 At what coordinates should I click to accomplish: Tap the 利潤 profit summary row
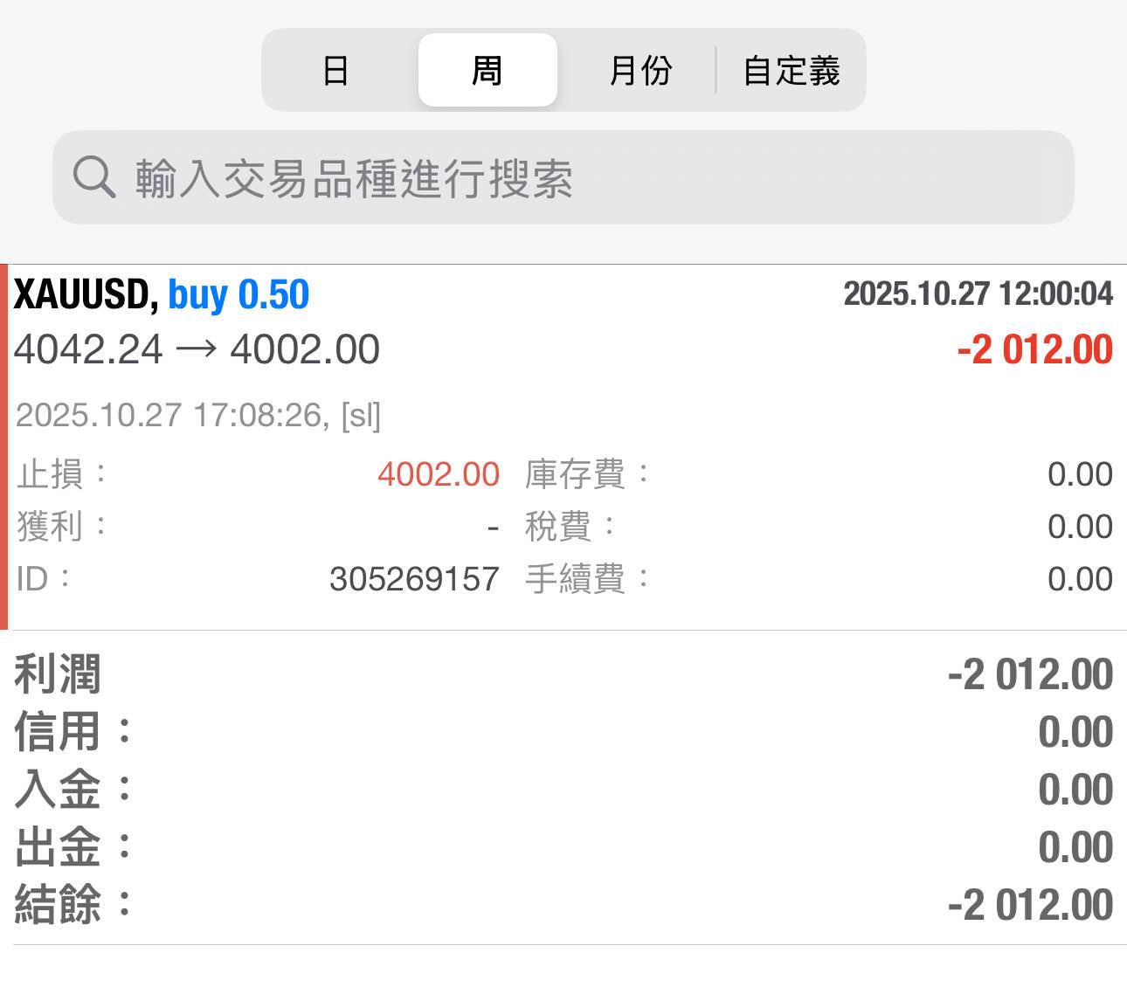[563, 674]
